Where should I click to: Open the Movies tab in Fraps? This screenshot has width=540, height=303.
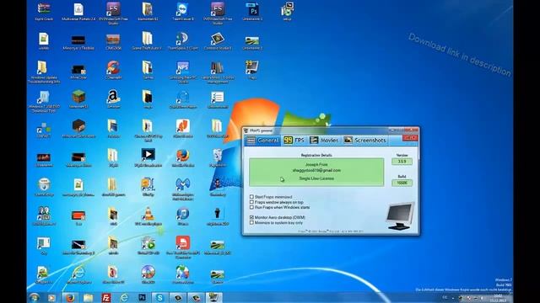[x=324, y=141]
